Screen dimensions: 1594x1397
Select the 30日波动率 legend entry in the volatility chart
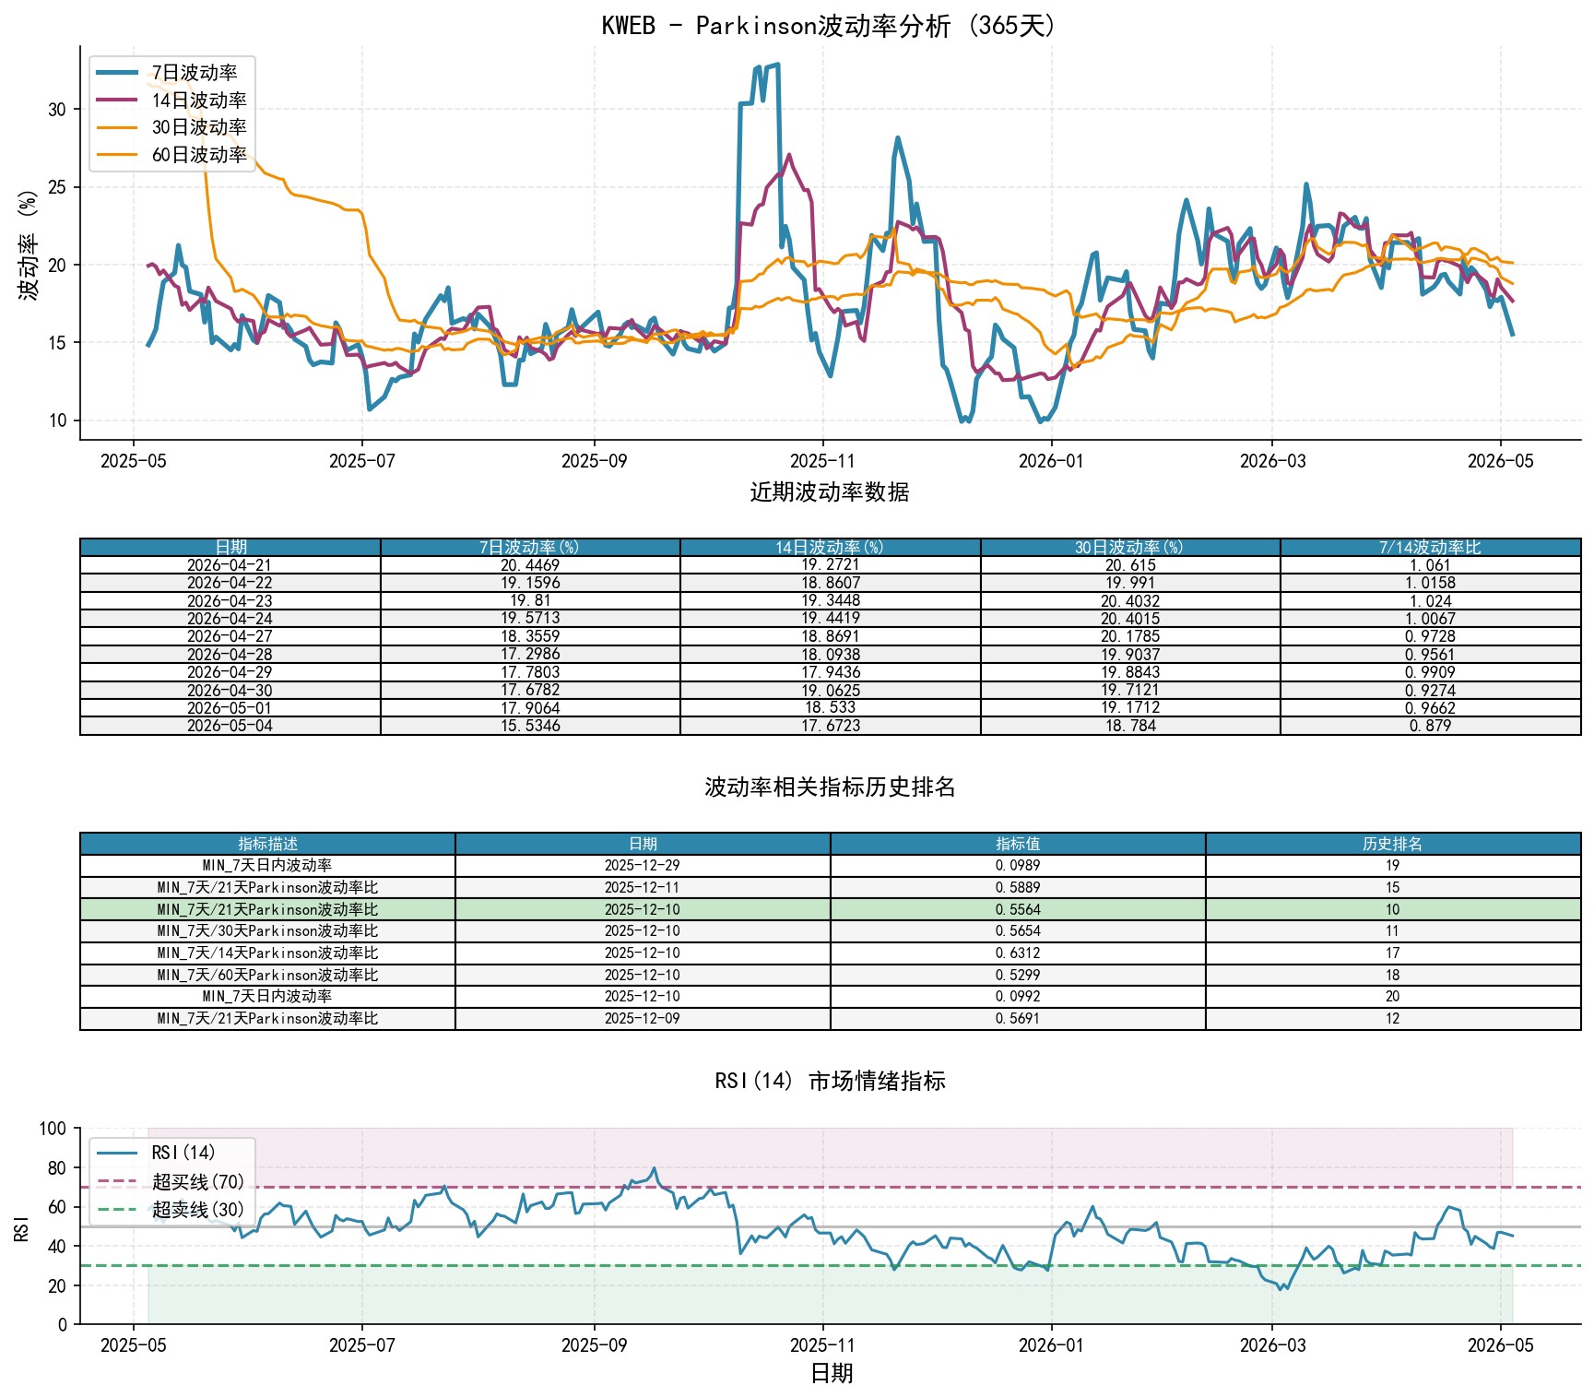click(172, 127)
